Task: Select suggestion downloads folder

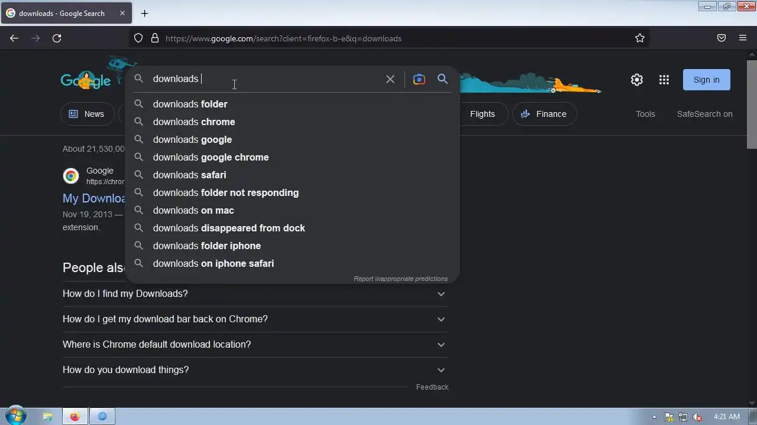Action: [292, 104]
